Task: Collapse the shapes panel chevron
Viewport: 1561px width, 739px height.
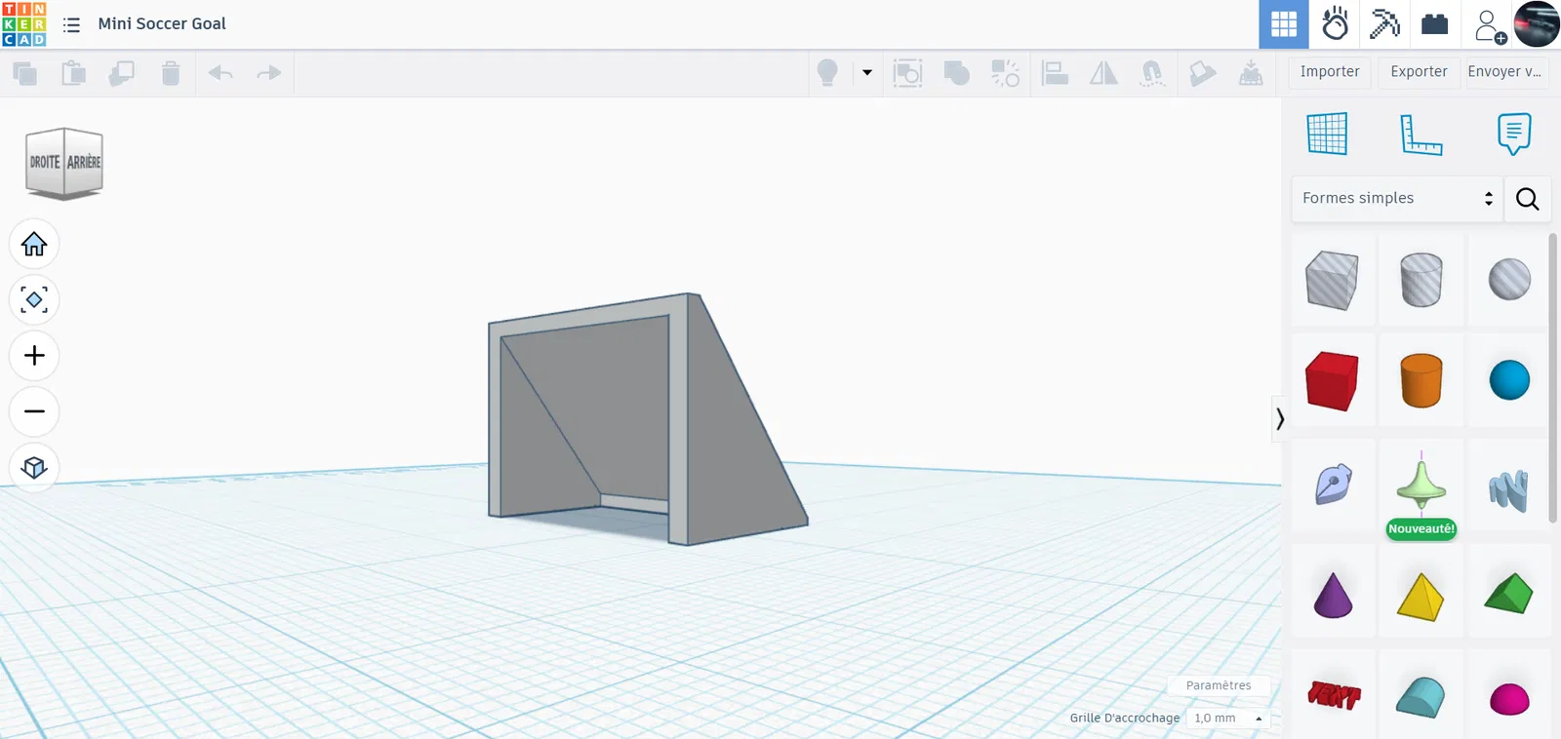Action: [1280, 419]
